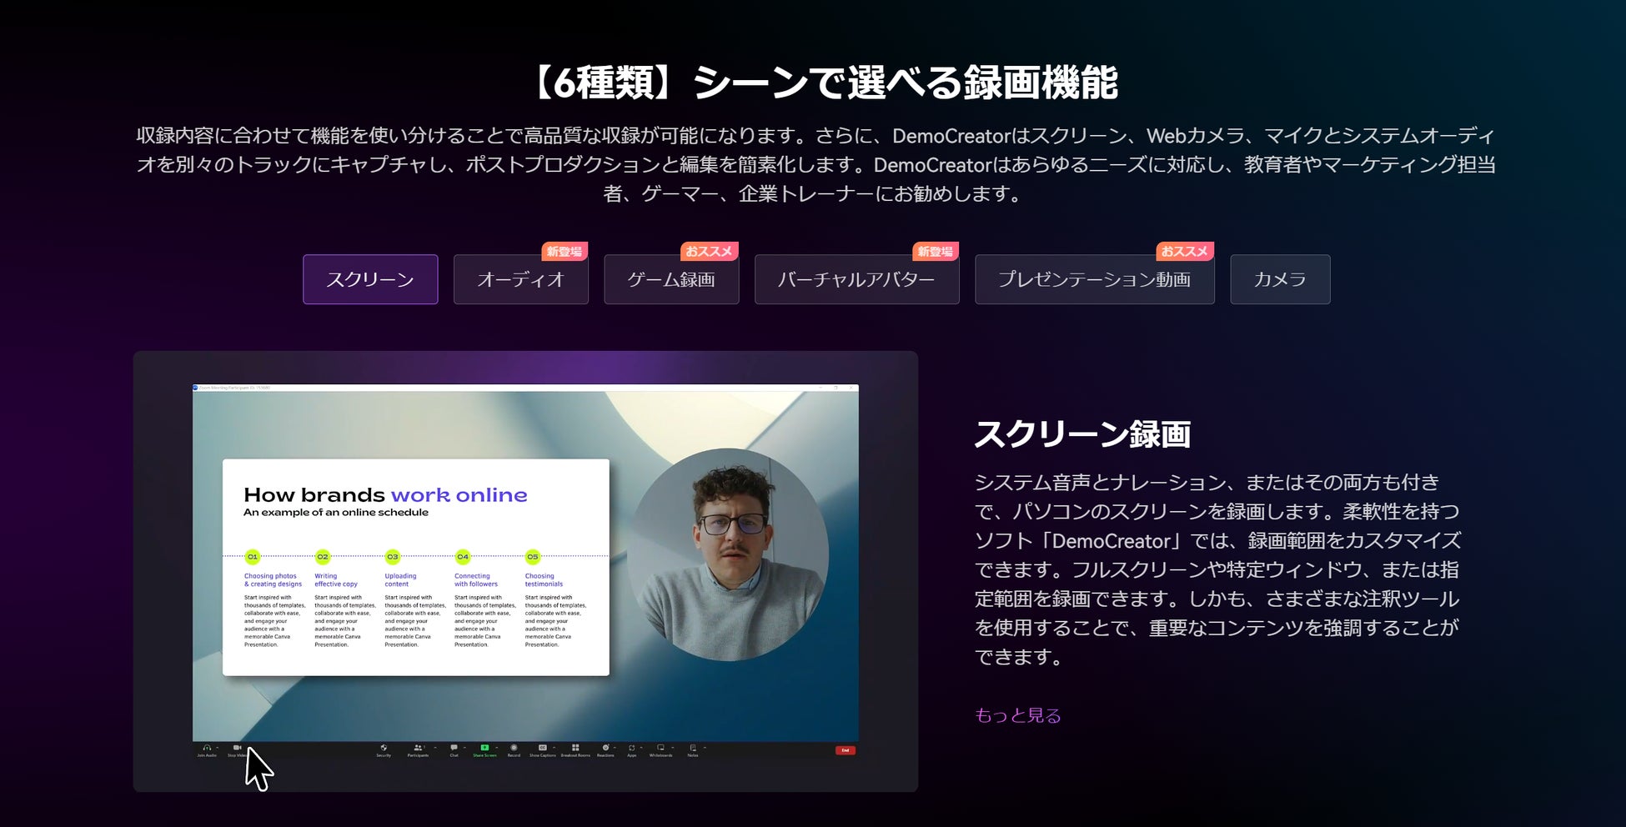
Task: Click the 新登場 badge on the バーチャルアバター tab
Action: click(x=936, y=252)
